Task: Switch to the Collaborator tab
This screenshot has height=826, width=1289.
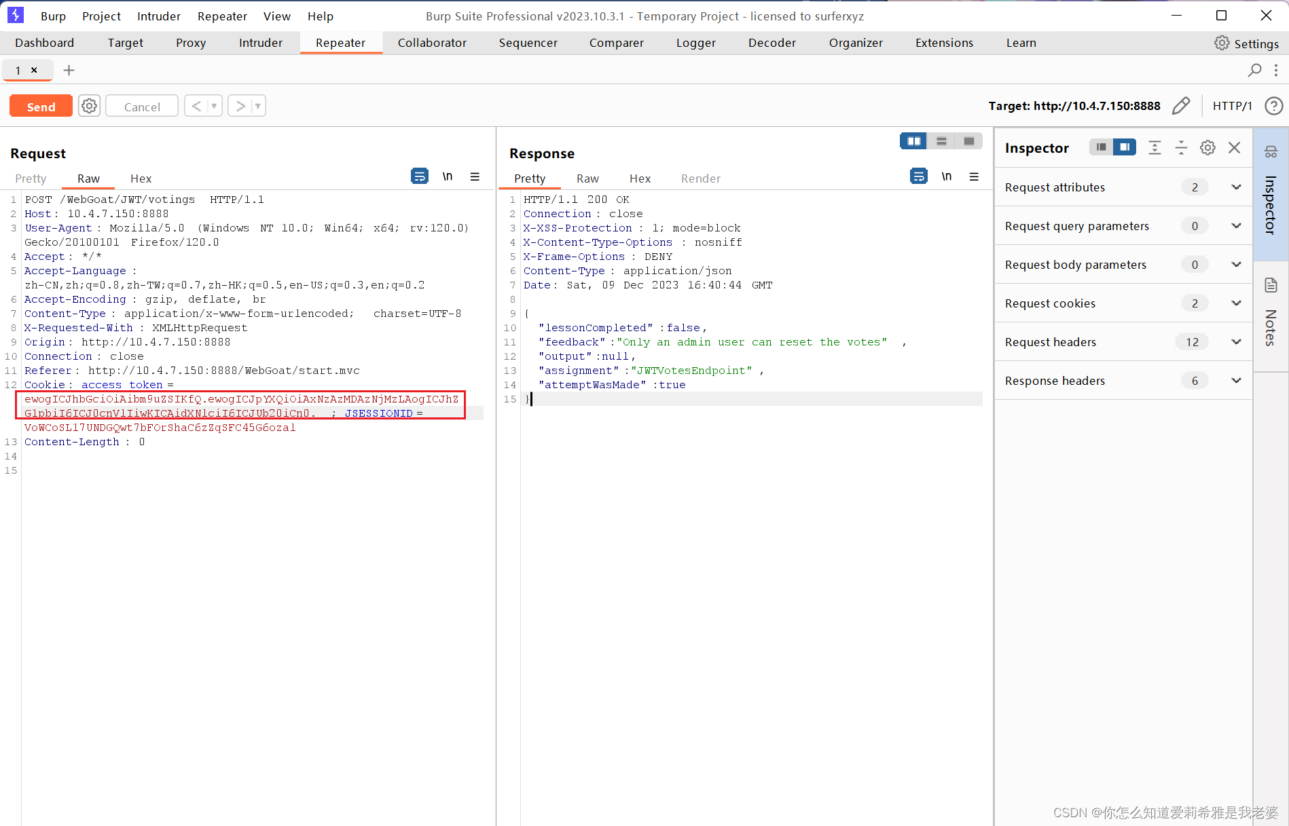Action: coord(432,43)
